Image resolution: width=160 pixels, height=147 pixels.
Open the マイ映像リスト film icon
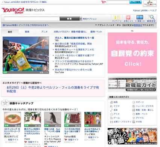pyautogui.click(x=140, y=18)
